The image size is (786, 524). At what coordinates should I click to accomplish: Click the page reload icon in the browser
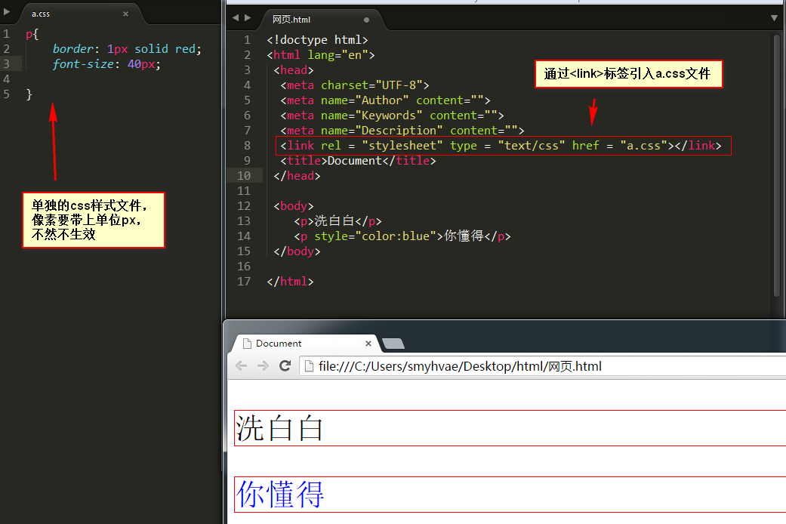(x=285, y=366)
